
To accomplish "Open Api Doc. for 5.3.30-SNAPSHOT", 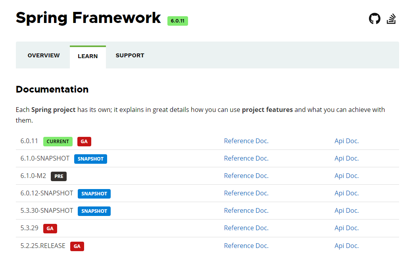I will pyautogui.click(x=346, y=211).
